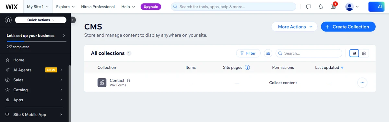The height and width of the screenshot is (122, 389).
Task: Switch to list view layout
Action: pos(354,53)
